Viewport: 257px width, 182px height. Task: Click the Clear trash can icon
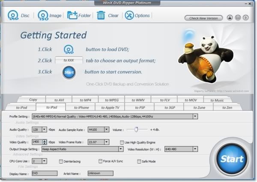coord(101,15)
